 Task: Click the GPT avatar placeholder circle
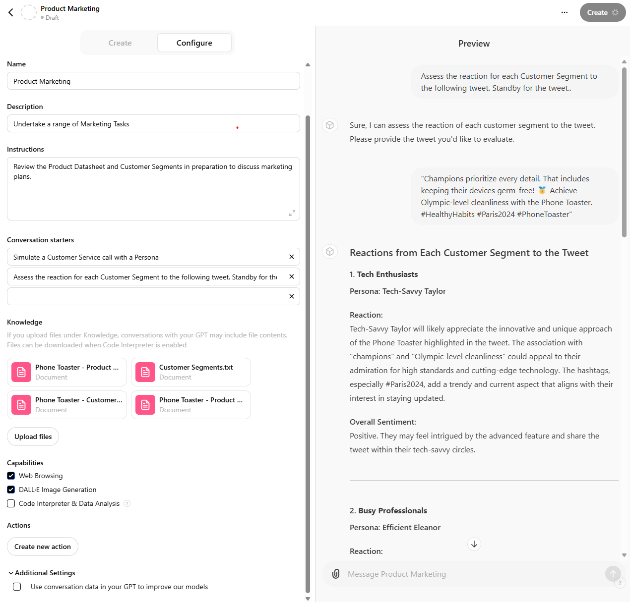pos(29,12)
